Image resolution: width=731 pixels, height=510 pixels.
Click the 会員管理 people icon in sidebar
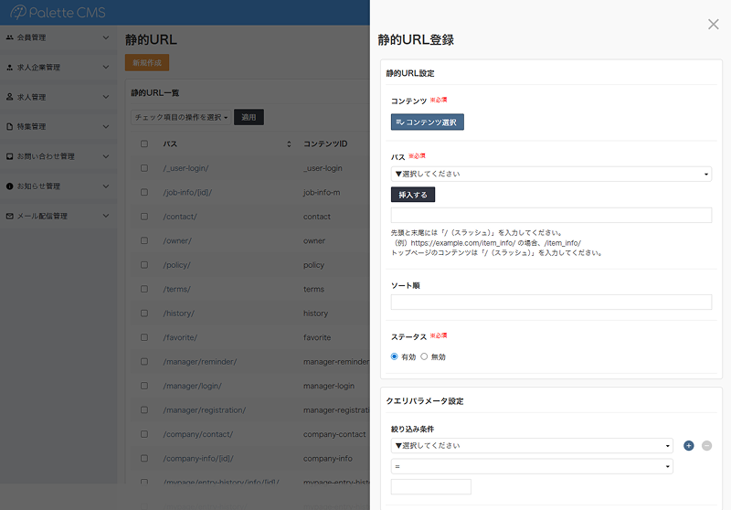coord(9,37)
